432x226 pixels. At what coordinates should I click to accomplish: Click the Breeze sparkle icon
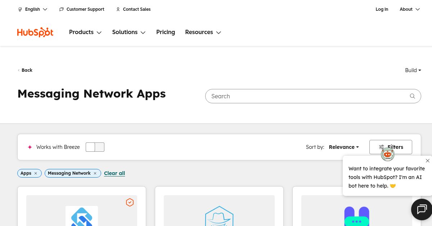coord(30,147)
